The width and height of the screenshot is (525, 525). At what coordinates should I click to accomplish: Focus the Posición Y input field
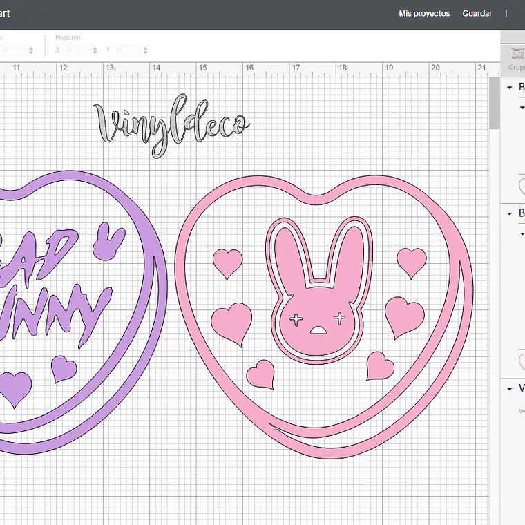click(128, 50)
